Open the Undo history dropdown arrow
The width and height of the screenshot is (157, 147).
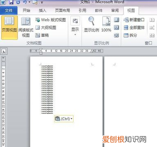pos(30,2)
